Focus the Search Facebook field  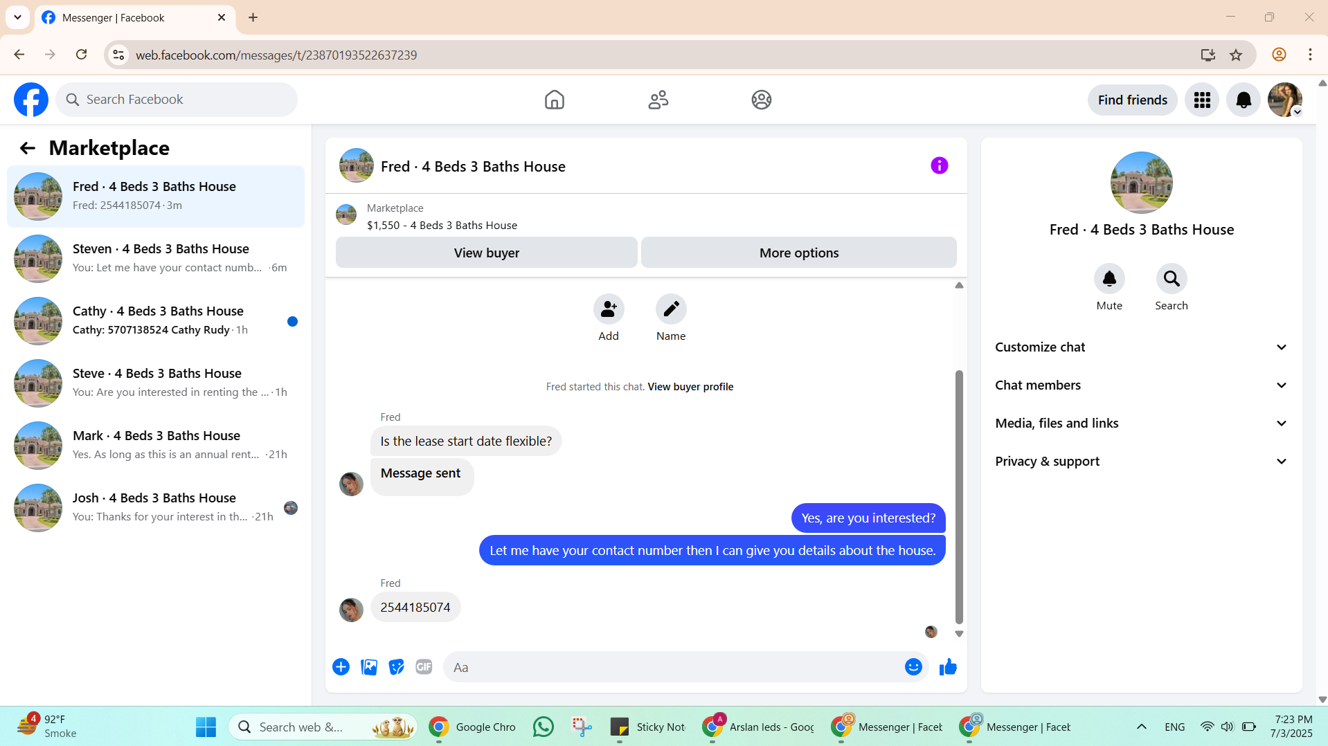click(177, 100)
